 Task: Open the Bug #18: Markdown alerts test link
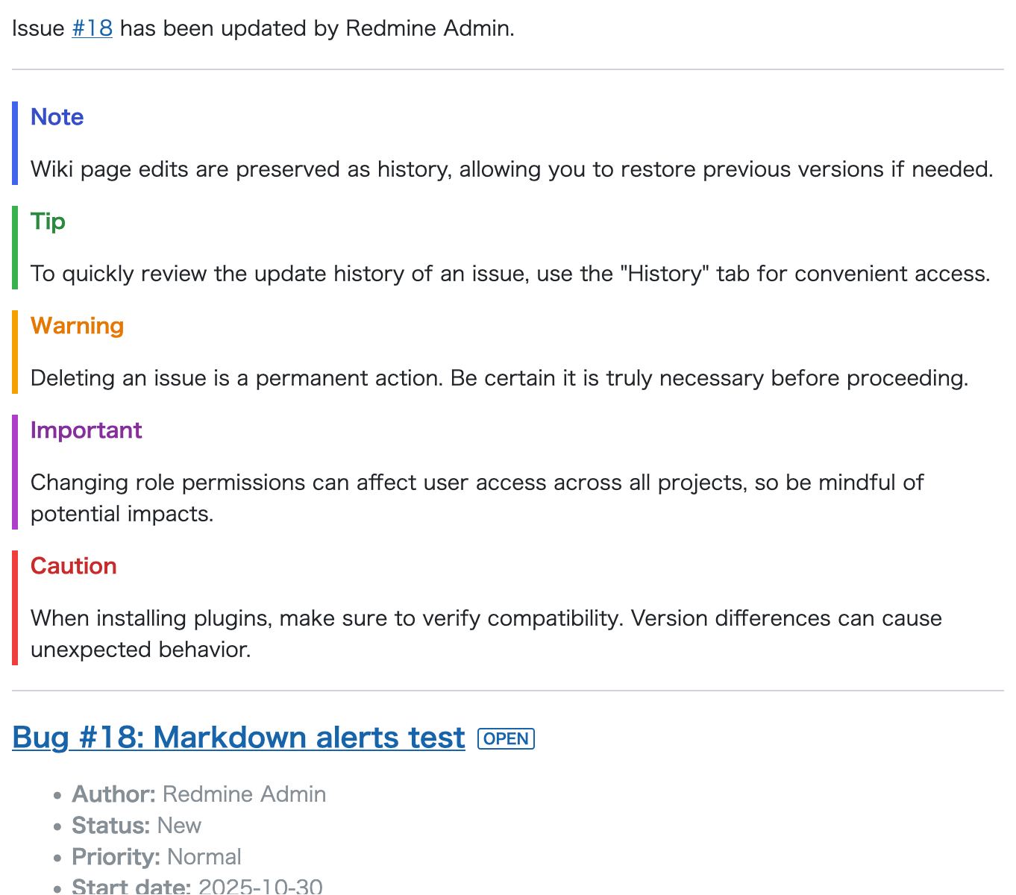click(x=239, y=738)
